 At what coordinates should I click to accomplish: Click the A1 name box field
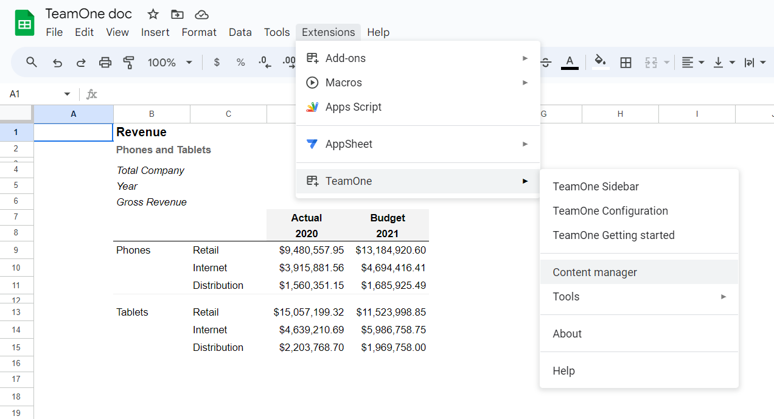[35, 94]
